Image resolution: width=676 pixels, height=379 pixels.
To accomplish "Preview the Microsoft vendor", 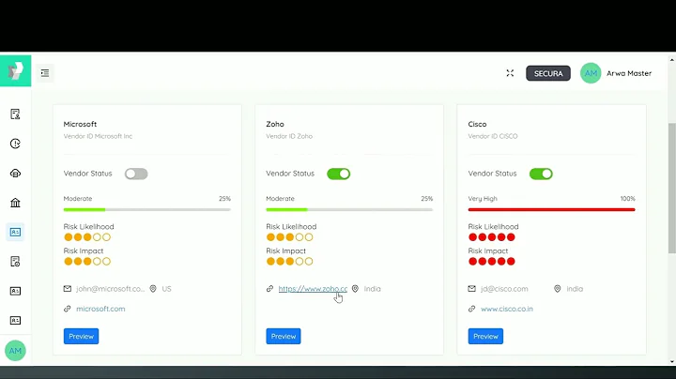I will click(x=81, y=337).
